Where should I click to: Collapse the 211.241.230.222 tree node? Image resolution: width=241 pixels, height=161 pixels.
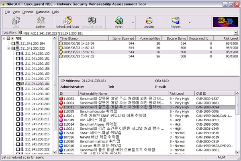pyautogui.click(x=8, y=48)
